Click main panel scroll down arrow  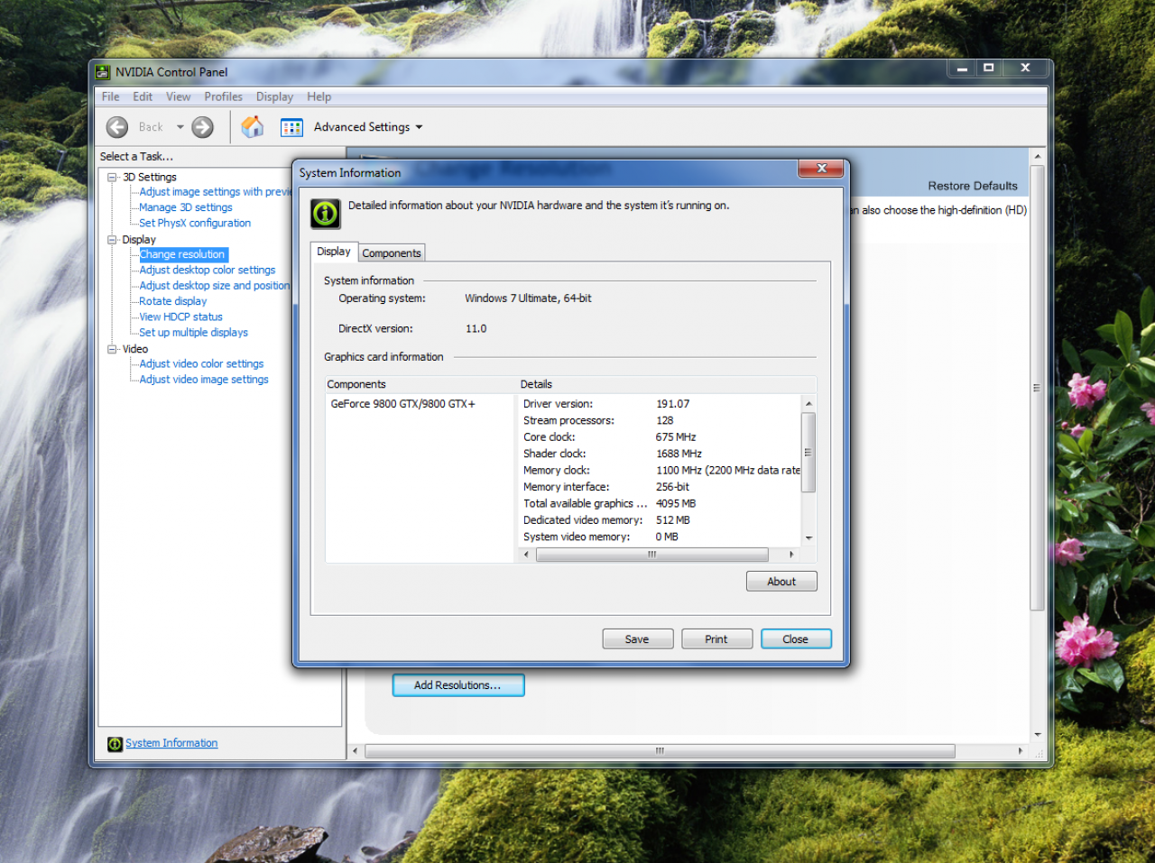[1038, 735]
